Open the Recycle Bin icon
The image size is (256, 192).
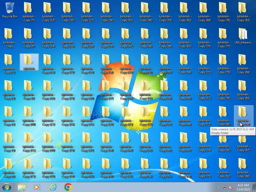coord(10,10)
